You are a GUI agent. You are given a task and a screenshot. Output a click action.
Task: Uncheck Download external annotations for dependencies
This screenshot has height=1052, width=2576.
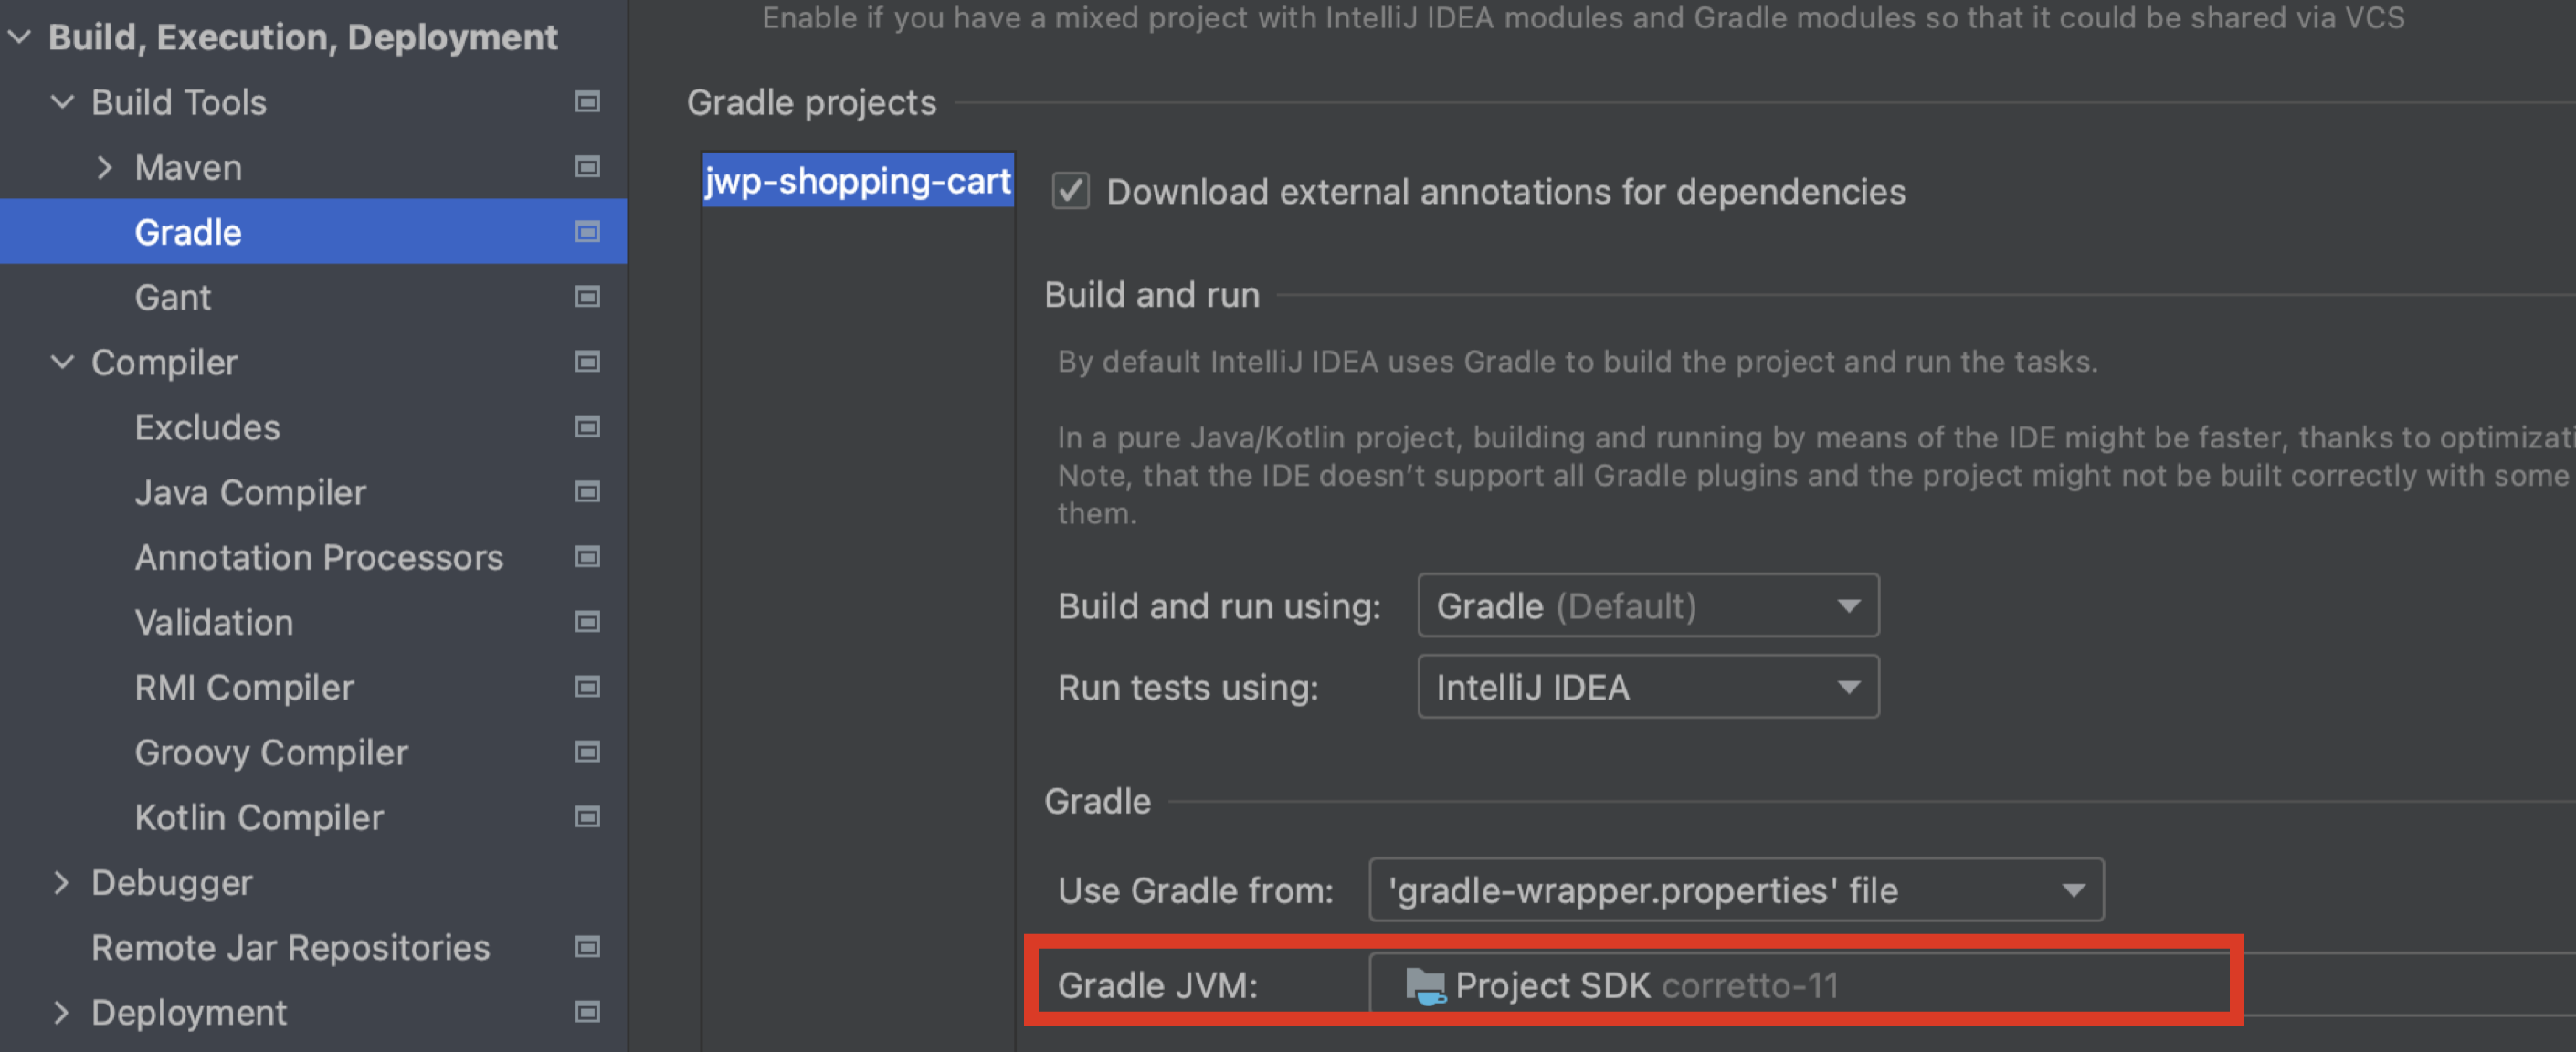click(1070, 191)
